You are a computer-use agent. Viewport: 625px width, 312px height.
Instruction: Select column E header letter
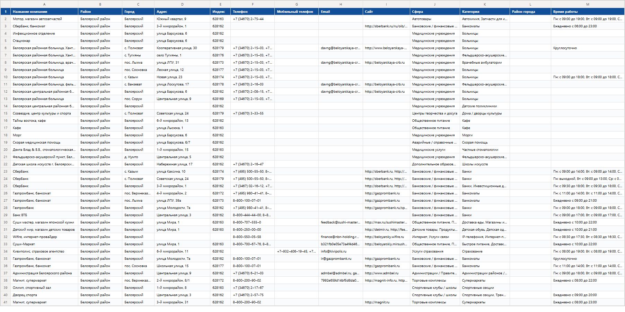click(220, 4)
